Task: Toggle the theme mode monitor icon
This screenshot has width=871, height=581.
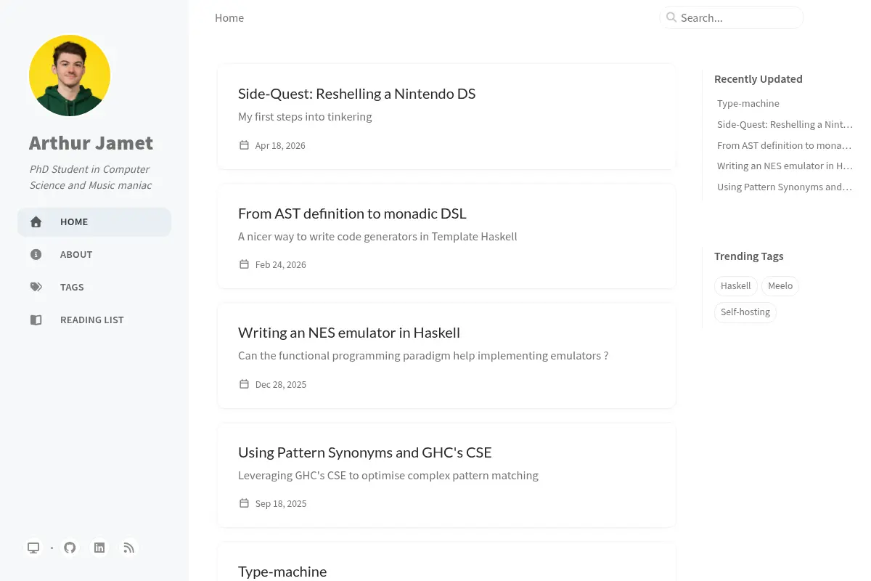Action: (x=33, y=548)
